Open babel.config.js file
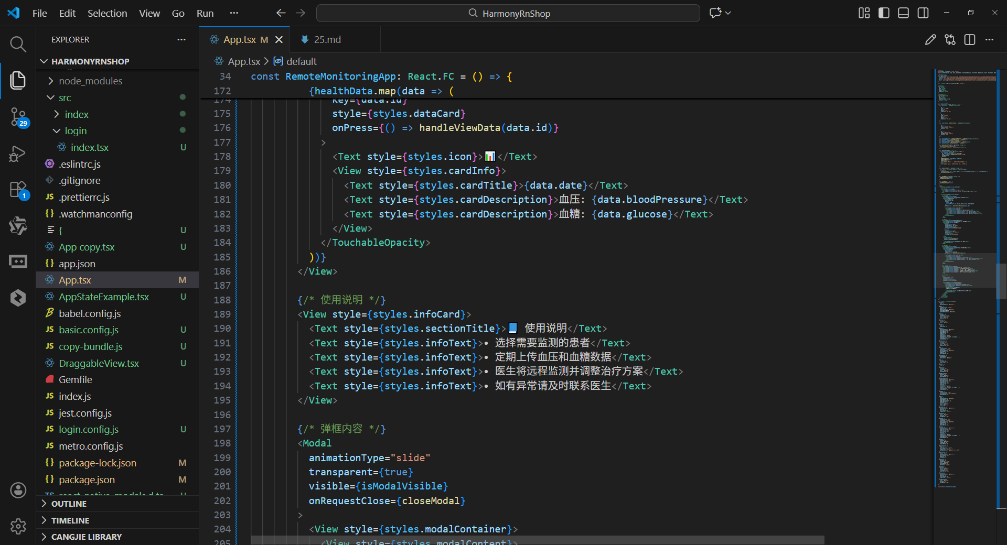 click(118, 313)
